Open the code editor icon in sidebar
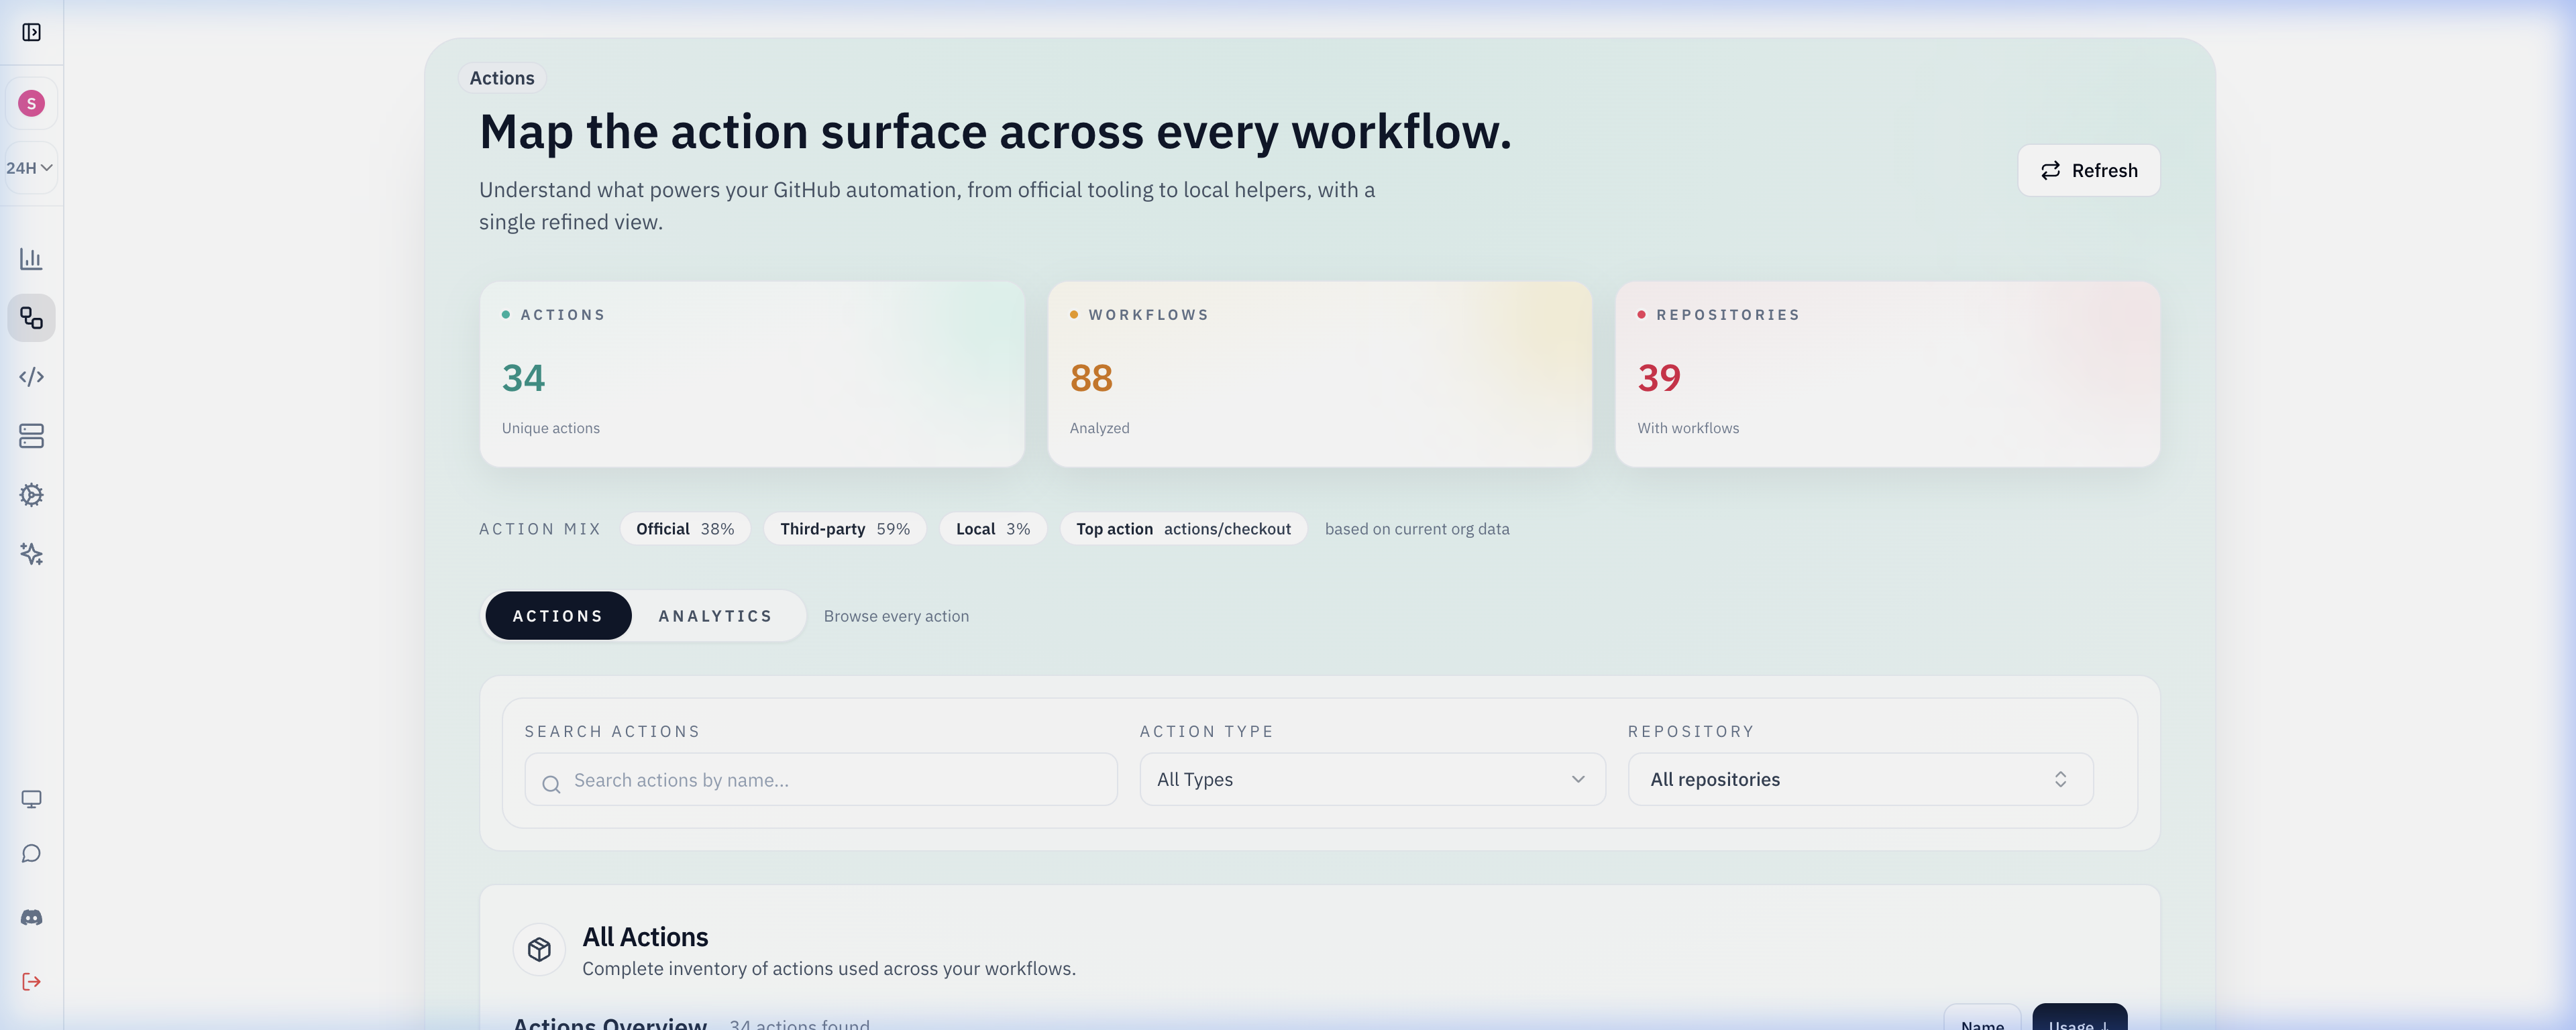 (32, 377)
